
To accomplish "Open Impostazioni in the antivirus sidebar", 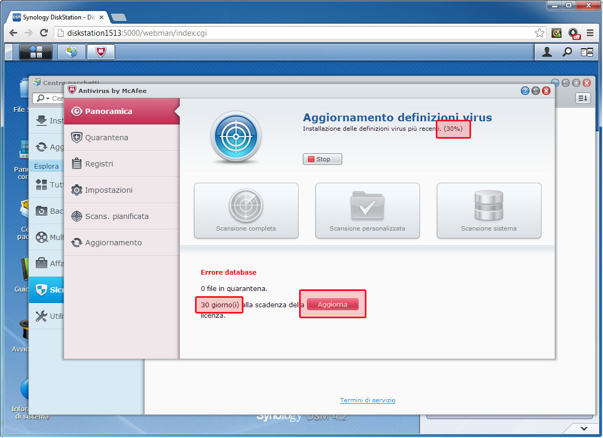I will pyautogui.click(x=121, y=190).
